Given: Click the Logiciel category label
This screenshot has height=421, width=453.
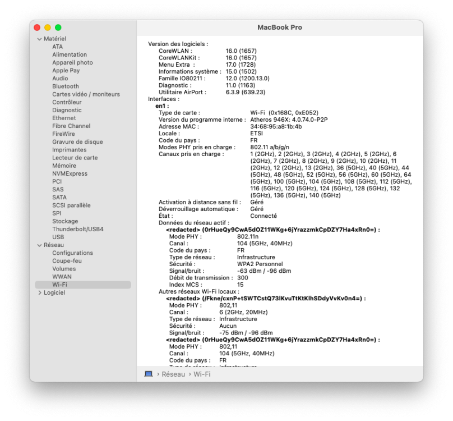Looking at the screenshot, I should pyautogui.click(x=54, y=293).
